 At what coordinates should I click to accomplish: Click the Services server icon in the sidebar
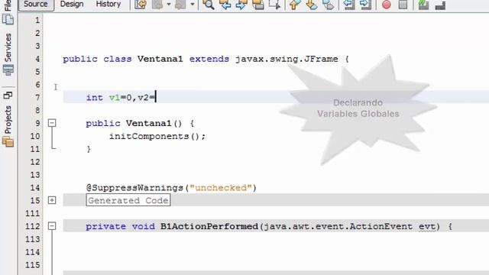click(8, 70)
